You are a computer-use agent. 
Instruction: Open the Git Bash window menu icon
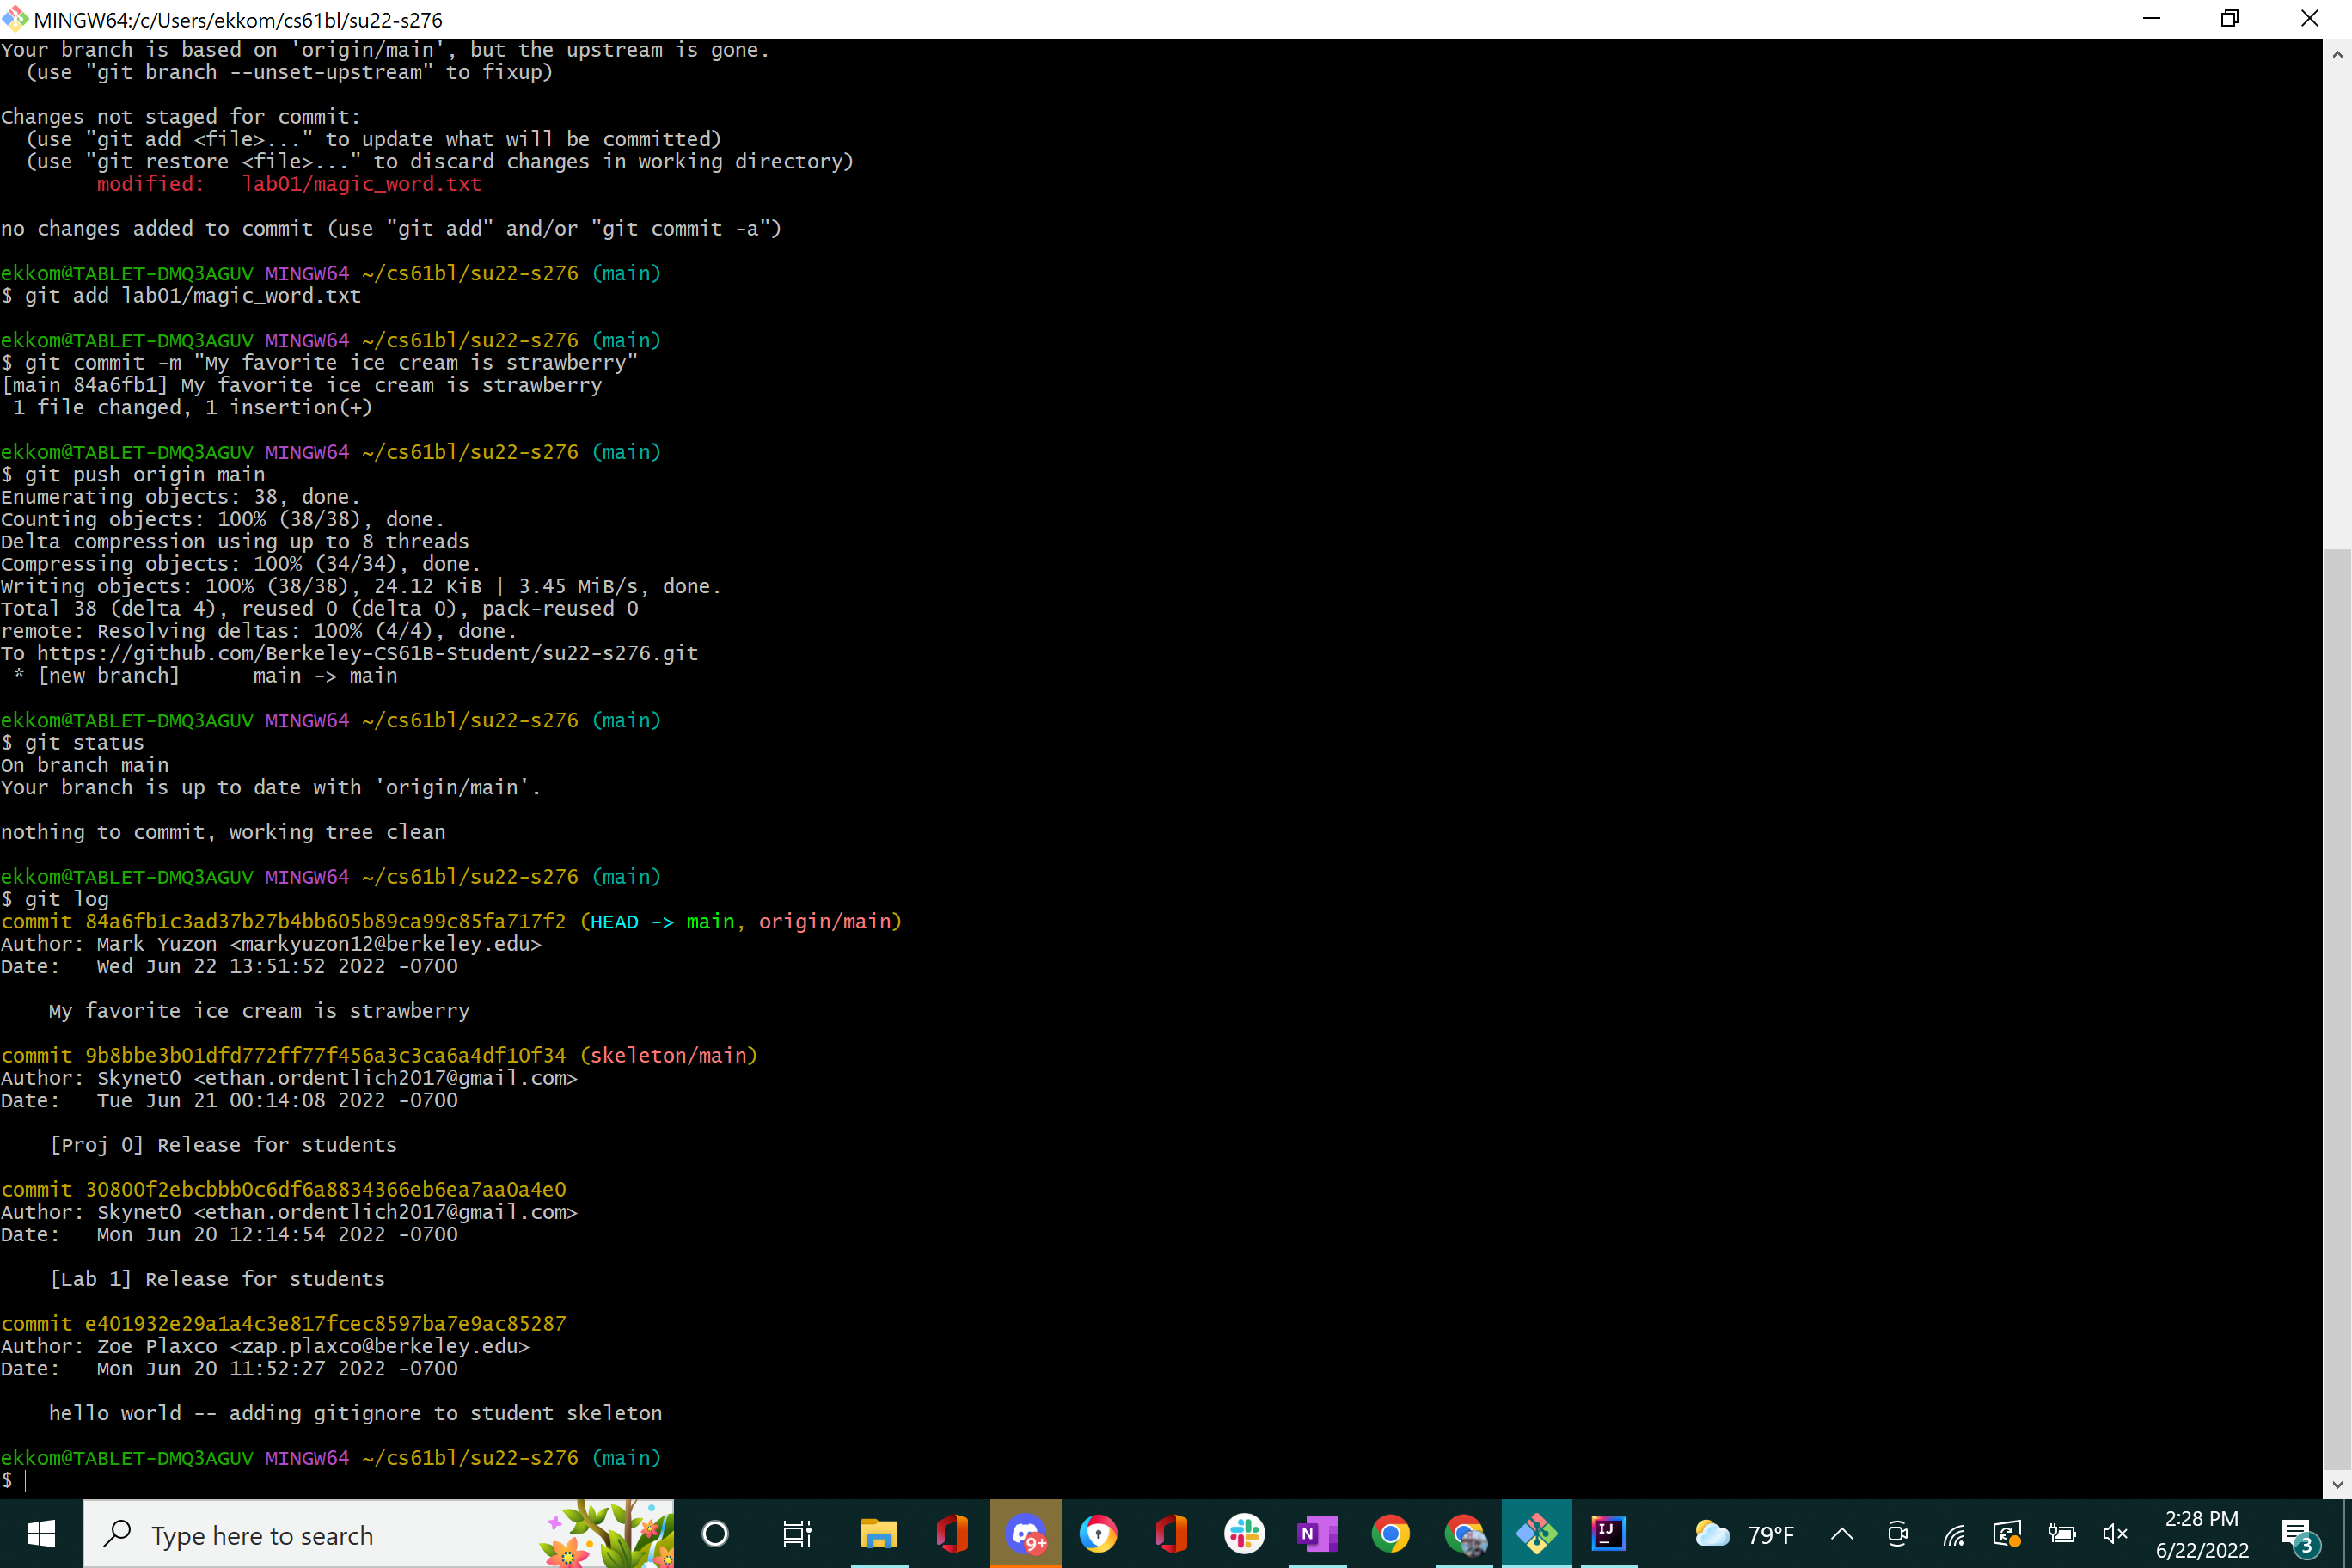click(x=15, y=19)
